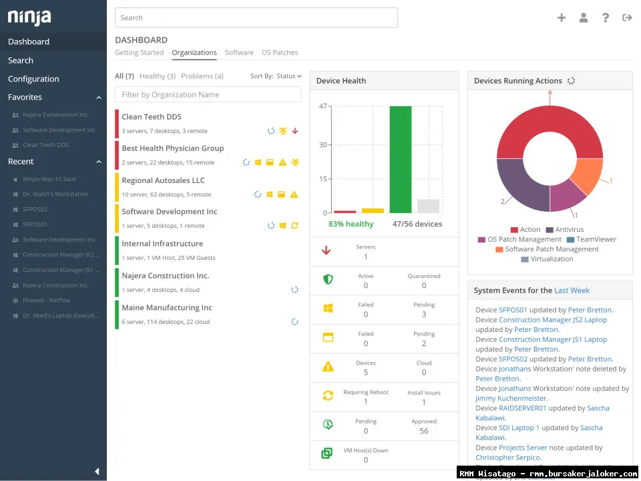Click the green healthy bar in chart
Viewport: 641px width, 481px height.
point(400,160)
